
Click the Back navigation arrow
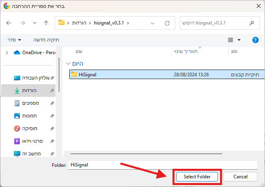9,23
